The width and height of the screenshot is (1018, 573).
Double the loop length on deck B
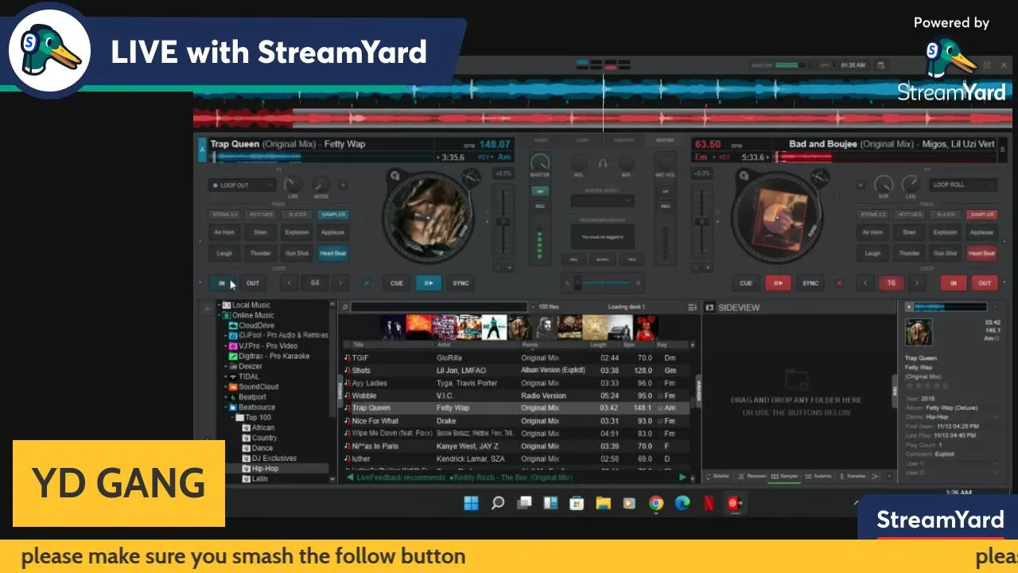pos(915,283)
